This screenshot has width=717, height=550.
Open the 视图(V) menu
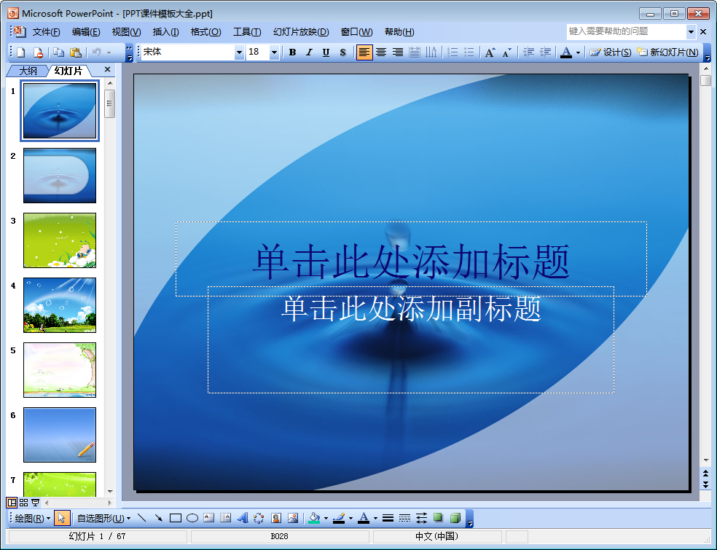coord(126,32)
